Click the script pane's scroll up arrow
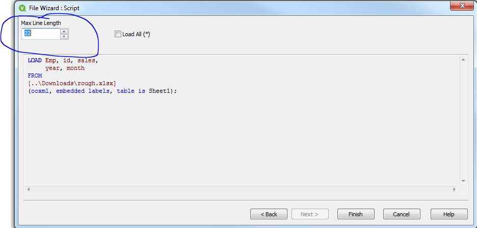The image size is (477, 228). point(463,60)
